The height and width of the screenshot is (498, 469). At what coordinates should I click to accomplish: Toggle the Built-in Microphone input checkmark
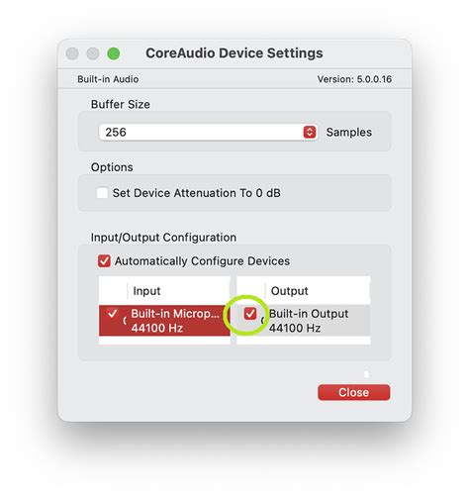click(112, 313)
